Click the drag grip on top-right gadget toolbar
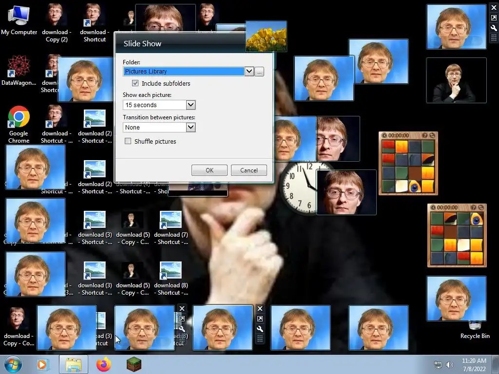Viewport: 499px width, 374px height. [x=494, y=38]
